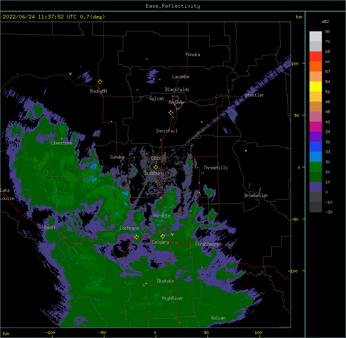The width and height of the screenshot is (346, 338).
Task: Click the dBZ legend heading
Action: [325, 22]
